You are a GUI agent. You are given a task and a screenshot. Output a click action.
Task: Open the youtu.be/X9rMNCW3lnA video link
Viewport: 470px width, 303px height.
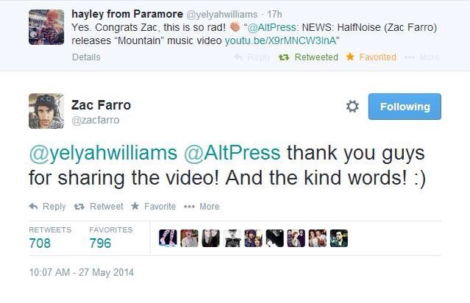281,40
